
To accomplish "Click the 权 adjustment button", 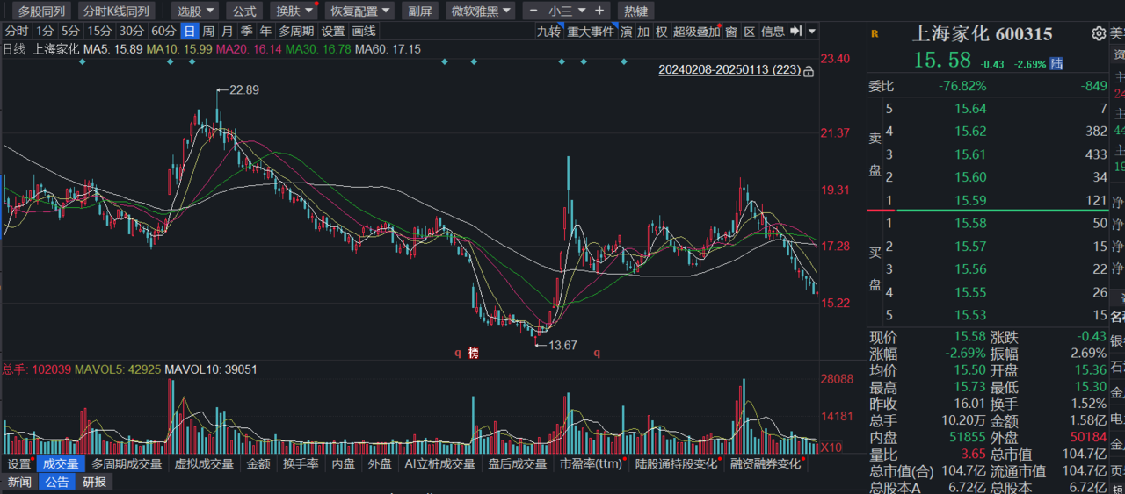I will (662, 32).
